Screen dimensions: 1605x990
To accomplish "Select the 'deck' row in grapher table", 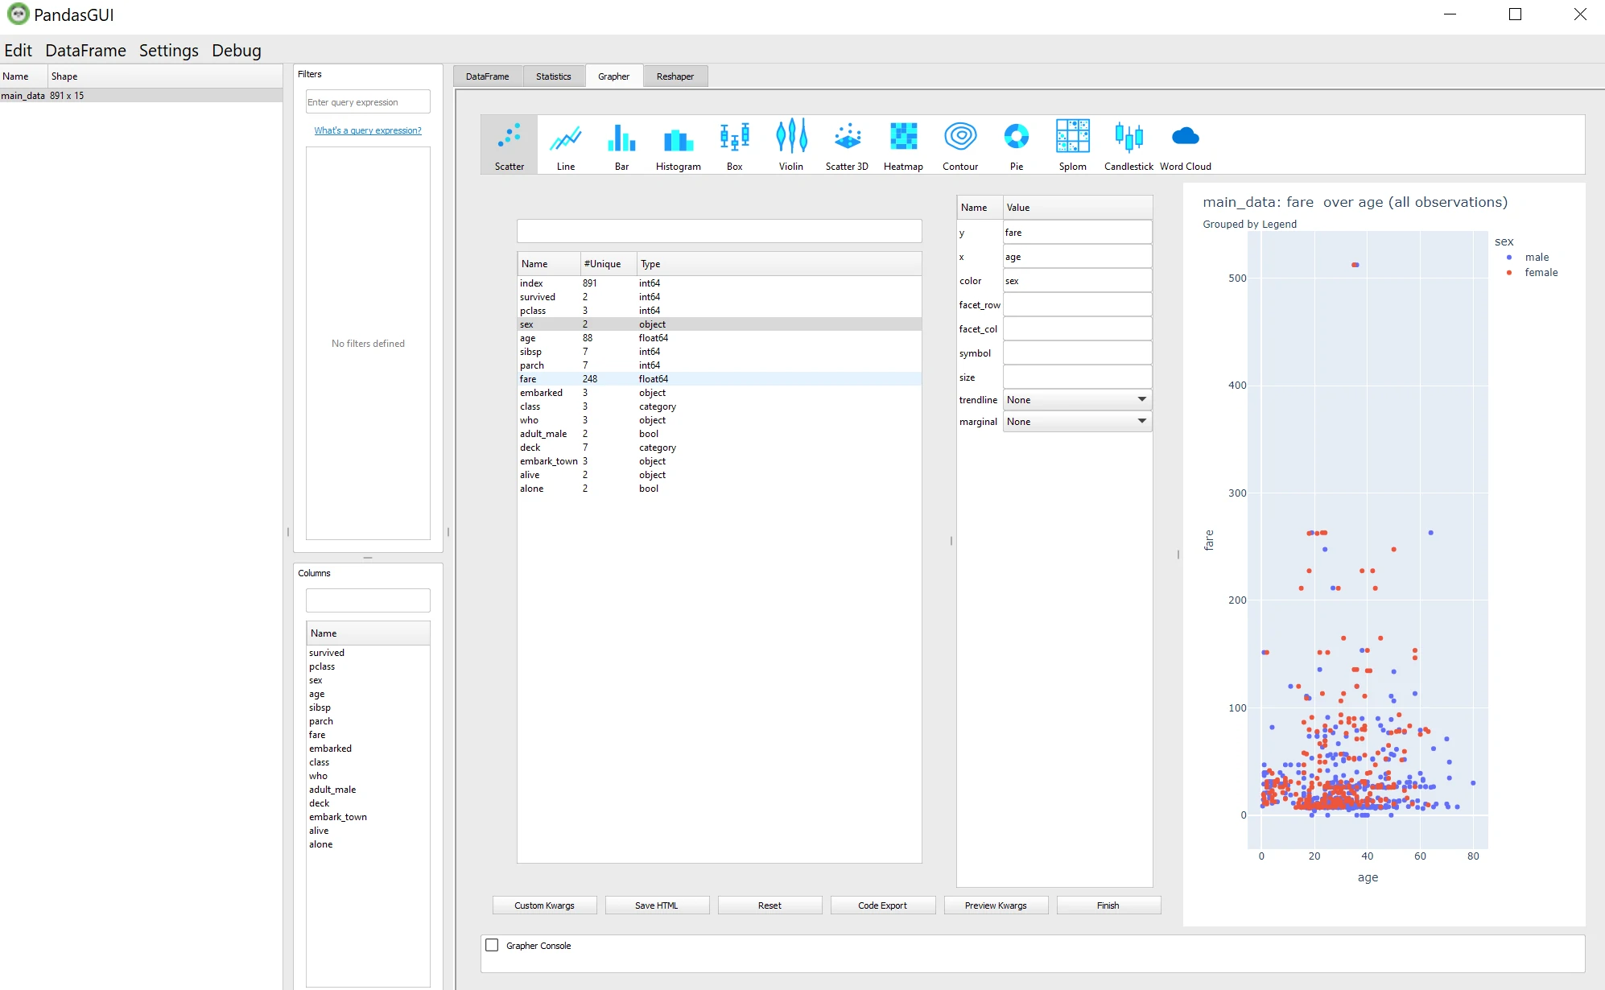I will pyautogui.click(x=719, y=448).
